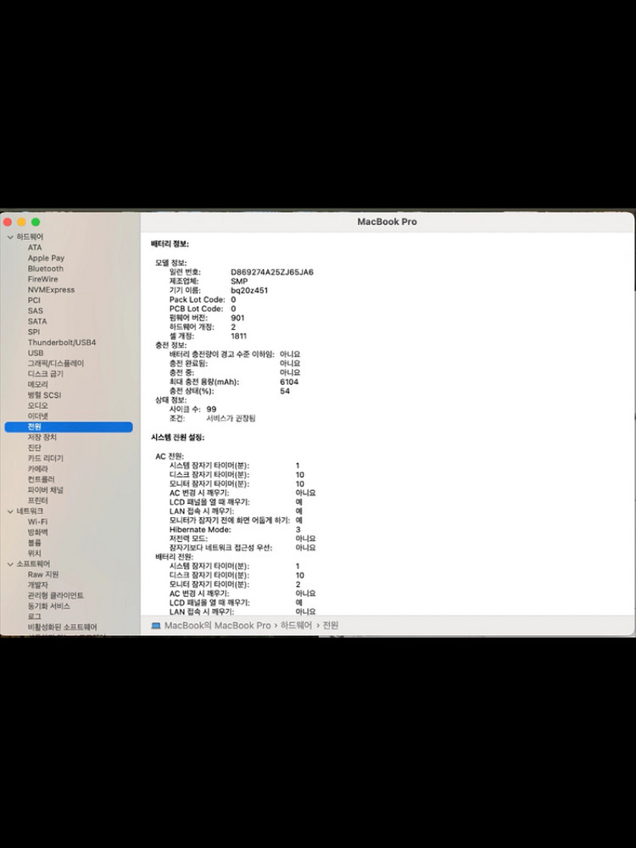Select FireWire in the sidebar
Viewport: 636px width, 848px height.
(42, 279)
